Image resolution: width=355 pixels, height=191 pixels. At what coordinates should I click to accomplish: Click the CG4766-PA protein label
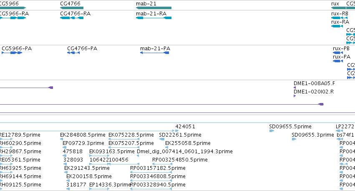coord(82,49)
